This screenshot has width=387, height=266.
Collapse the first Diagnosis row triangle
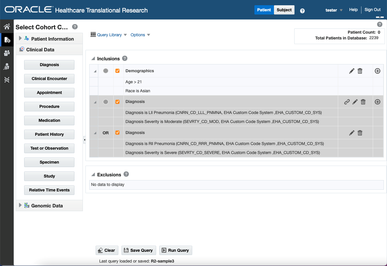[94, 102]
